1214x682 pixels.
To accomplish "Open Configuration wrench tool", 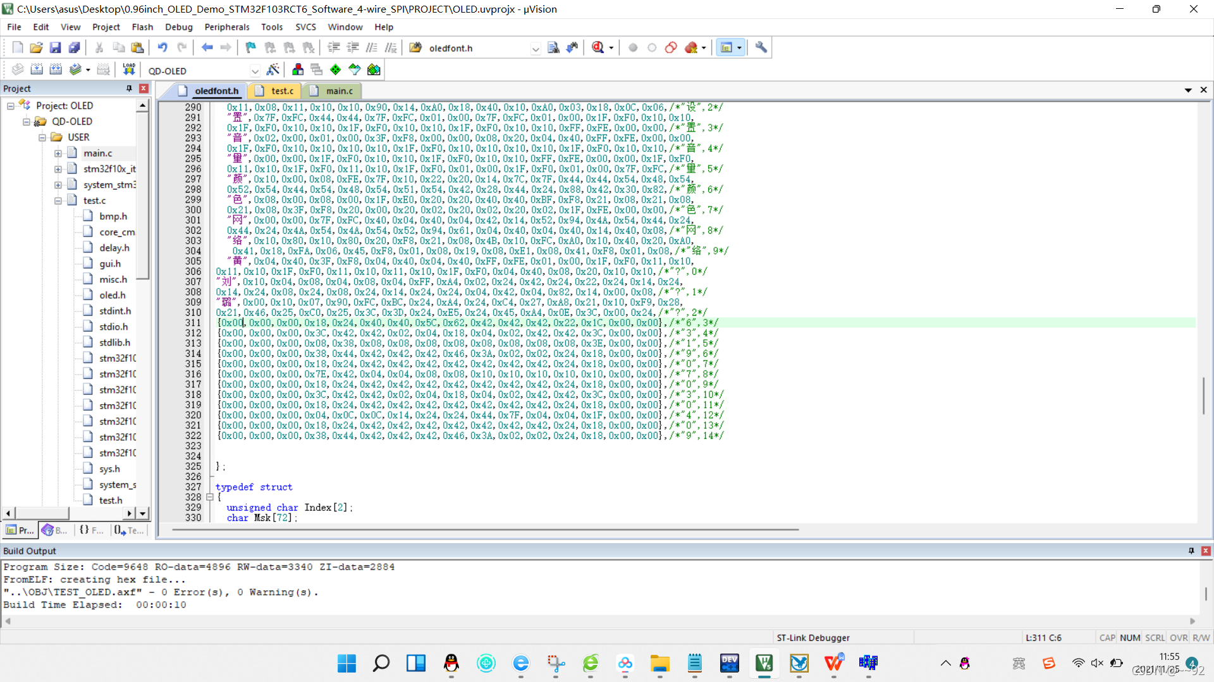I will (761, 48).
